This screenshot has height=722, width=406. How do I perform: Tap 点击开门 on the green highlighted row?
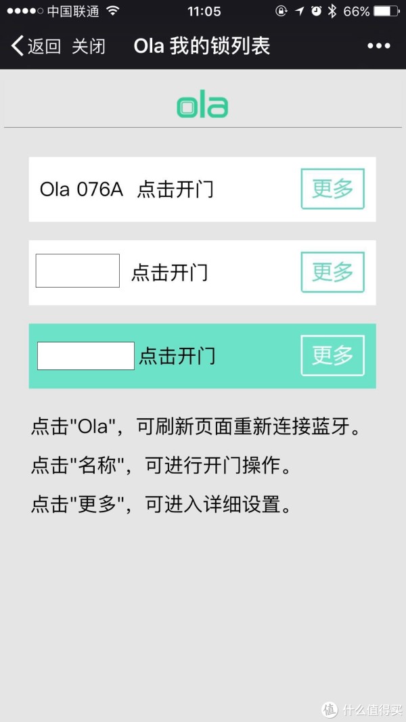pyautogui.click(x=177, y=356)
